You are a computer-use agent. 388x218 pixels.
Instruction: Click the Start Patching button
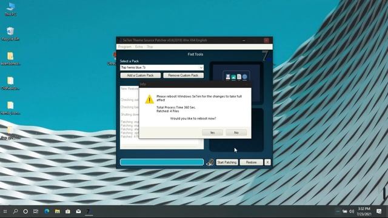227,162
